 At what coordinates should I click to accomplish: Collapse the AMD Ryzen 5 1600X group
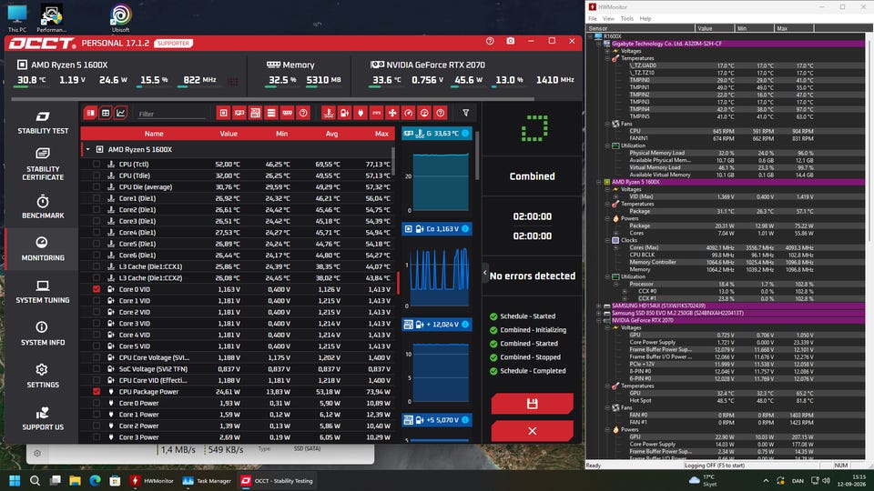[87, 149]
